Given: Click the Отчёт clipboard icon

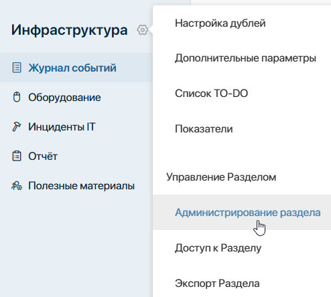Looking at the screenshot, I should click(17, 156).
